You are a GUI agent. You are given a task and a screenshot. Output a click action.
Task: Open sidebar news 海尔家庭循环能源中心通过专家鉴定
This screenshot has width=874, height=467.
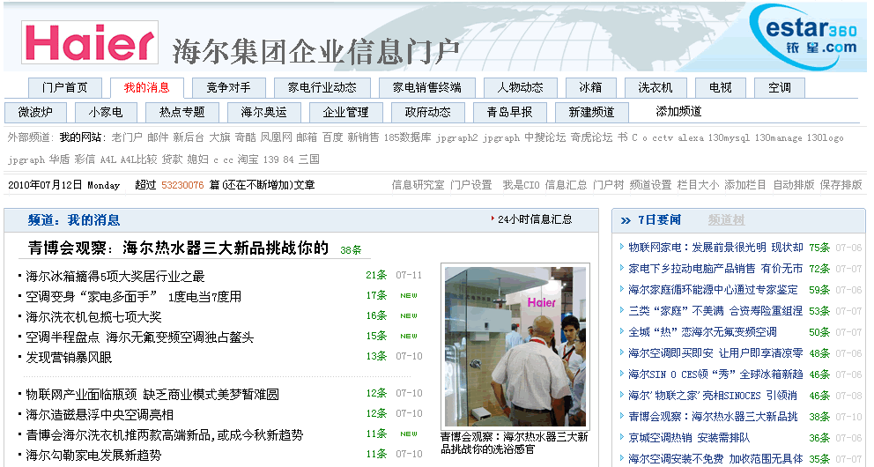[x=713, y=290]
